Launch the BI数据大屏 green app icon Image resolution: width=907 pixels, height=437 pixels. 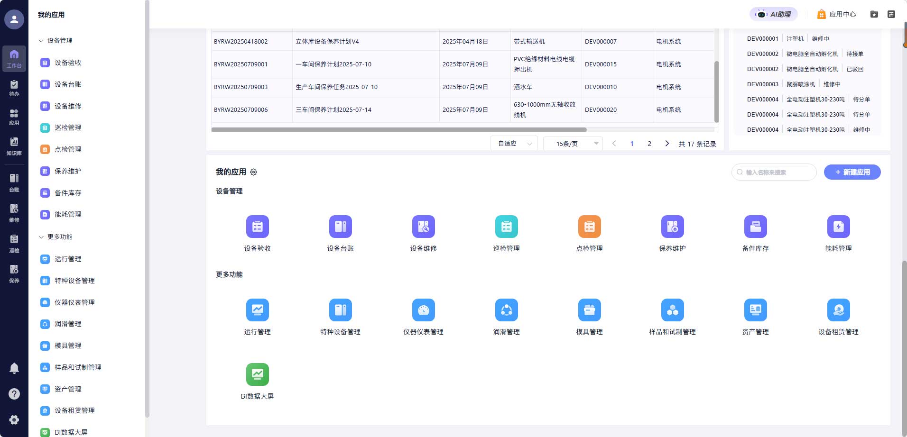click(x=257, y=375)
